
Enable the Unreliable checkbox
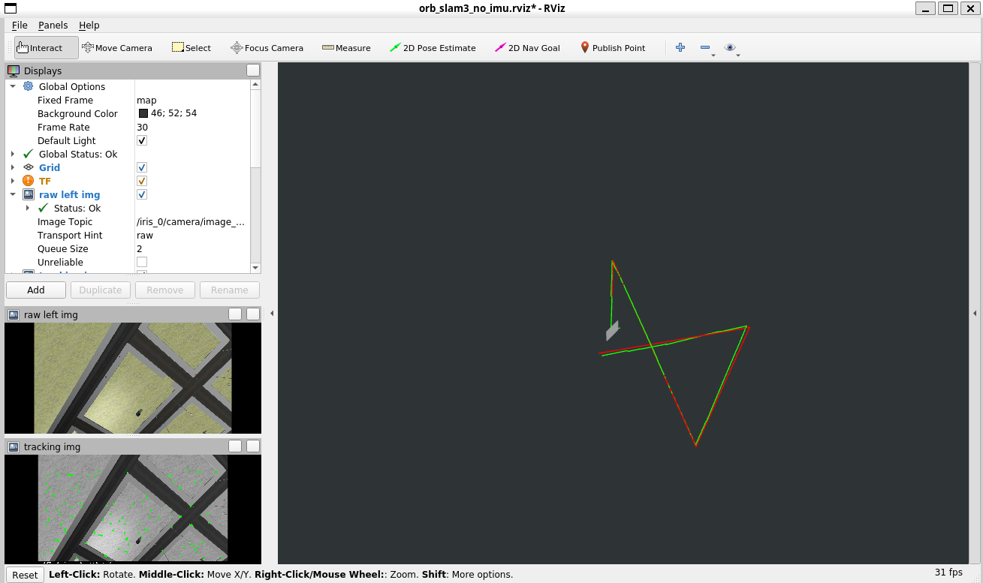[142, 262]
